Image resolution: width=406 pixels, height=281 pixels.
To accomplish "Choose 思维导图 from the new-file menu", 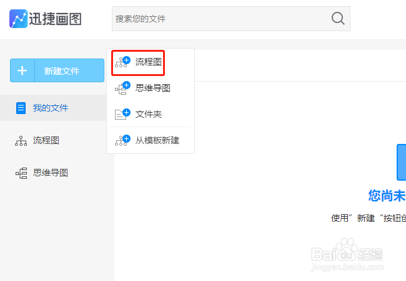I will (152, 88).
